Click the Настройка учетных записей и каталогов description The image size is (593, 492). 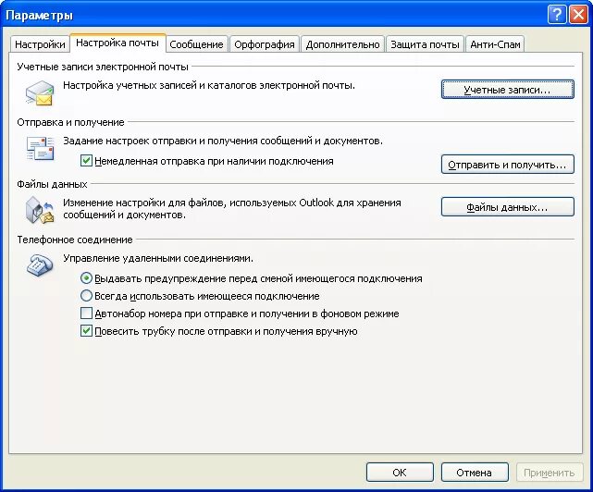tap(209, 85)
